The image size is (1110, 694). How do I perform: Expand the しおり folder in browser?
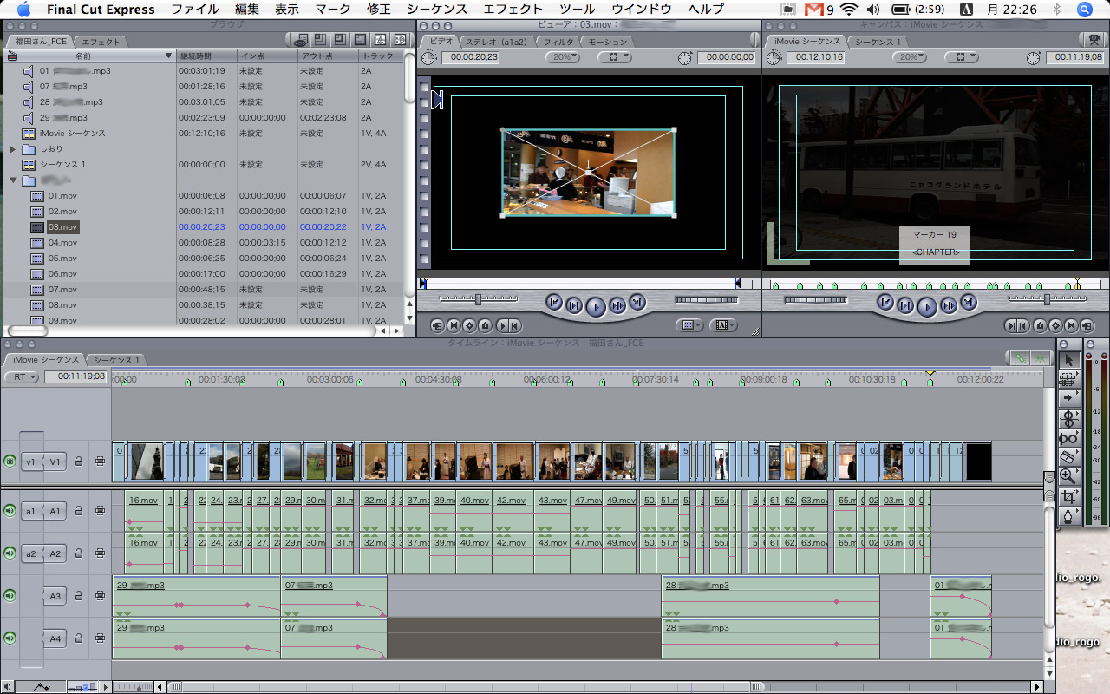(13, 149)
